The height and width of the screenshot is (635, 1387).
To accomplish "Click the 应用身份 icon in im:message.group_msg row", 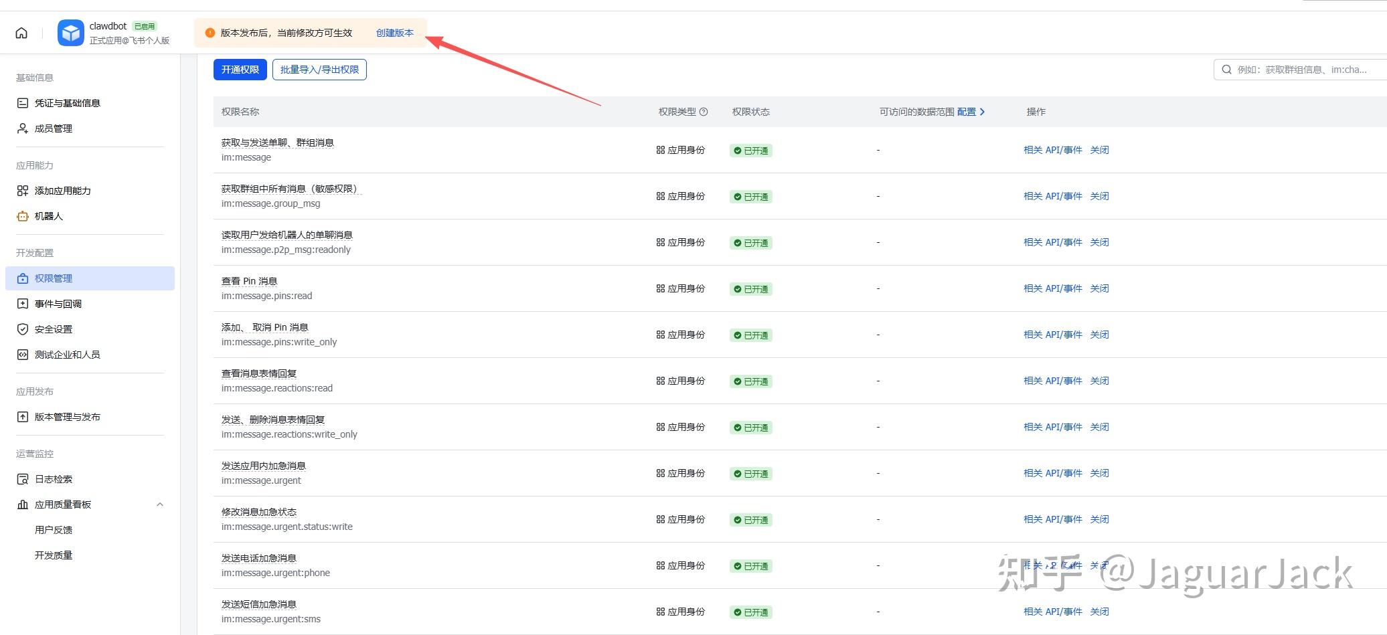I will [661, 197].
